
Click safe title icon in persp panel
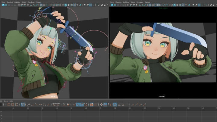coord(58,5)
